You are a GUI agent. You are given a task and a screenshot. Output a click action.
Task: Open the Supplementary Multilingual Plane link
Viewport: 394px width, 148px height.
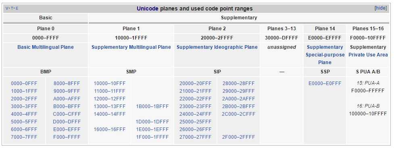pos(131,47)
